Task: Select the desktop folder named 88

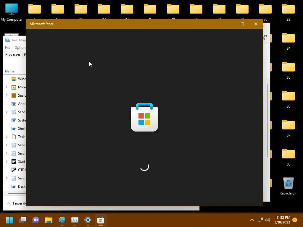Action: click(288, 157)
